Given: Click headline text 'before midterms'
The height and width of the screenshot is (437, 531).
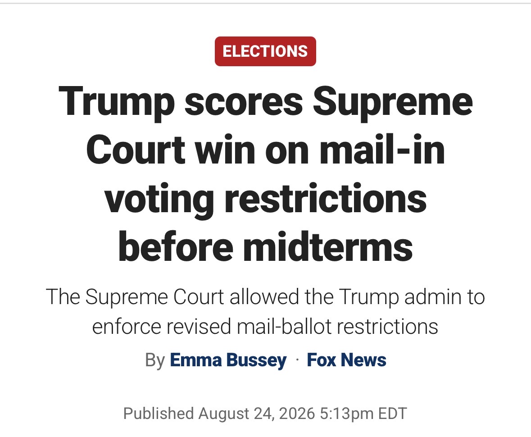Looking at the screenshot, I should pyautogui.click(x=266, y=247).
